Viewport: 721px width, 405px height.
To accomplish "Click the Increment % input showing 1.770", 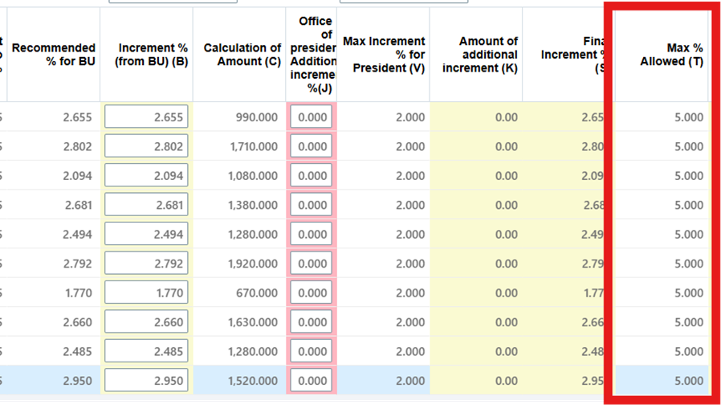I will [146, 293].
